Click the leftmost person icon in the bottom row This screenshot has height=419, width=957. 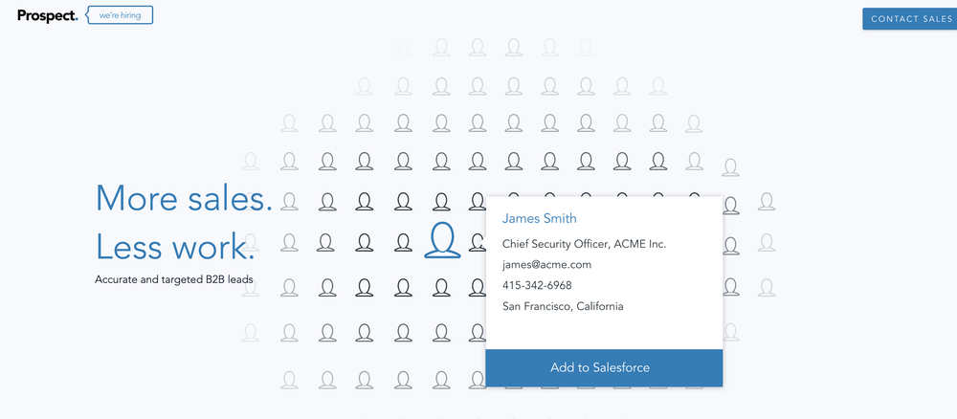click(x=290, y=380)
